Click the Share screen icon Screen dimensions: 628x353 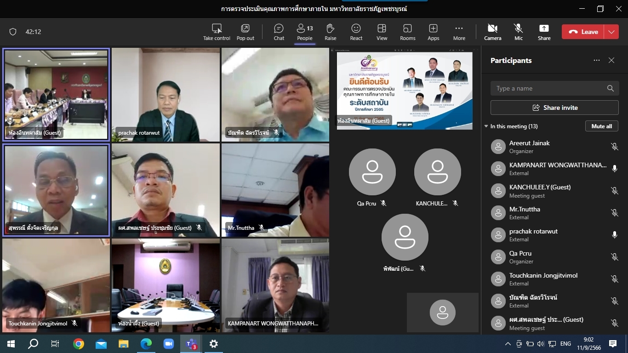[x=544, y=32]
